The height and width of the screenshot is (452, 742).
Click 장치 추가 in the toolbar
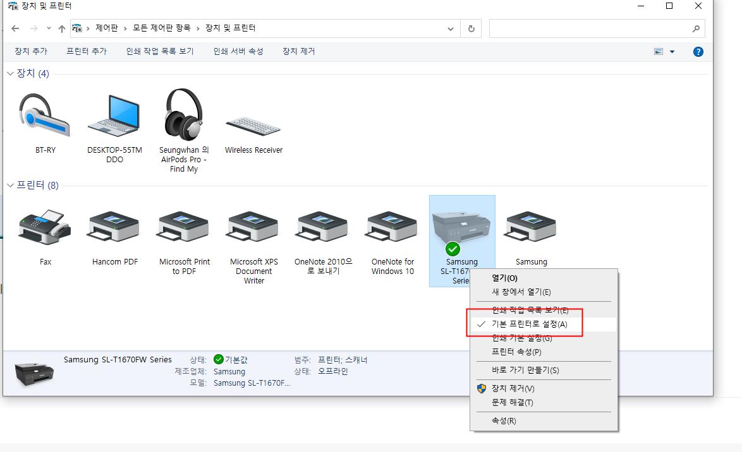pos(31,51)
